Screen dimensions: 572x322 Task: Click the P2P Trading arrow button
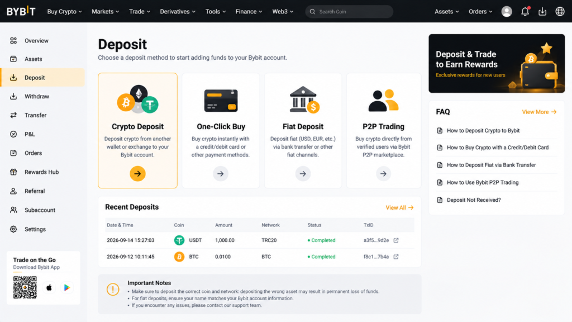click(383, 174)
